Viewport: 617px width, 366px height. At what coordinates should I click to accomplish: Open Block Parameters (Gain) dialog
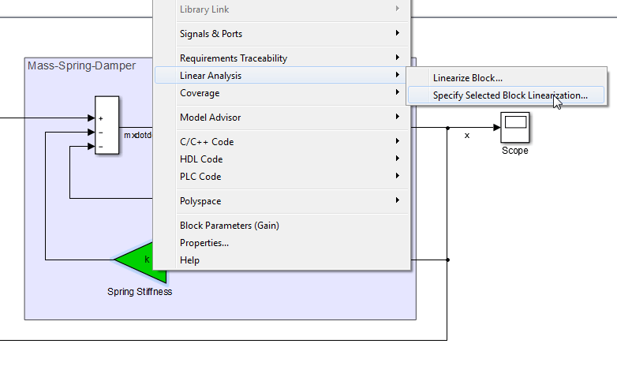(230, 226)
